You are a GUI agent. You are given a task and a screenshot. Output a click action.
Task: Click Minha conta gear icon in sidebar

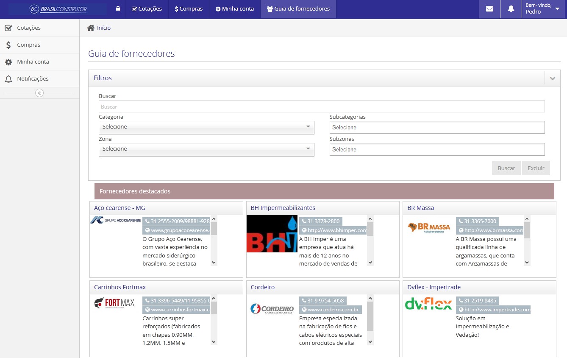click(8, 62)
